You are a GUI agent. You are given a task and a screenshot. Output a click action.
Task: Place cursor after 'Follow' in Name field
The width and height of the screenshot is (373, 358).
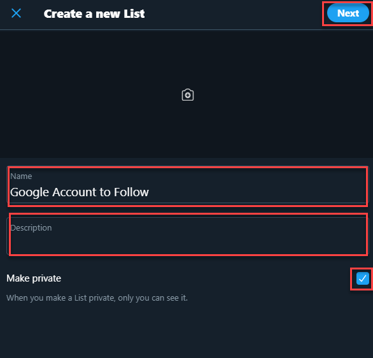[150, 192]
